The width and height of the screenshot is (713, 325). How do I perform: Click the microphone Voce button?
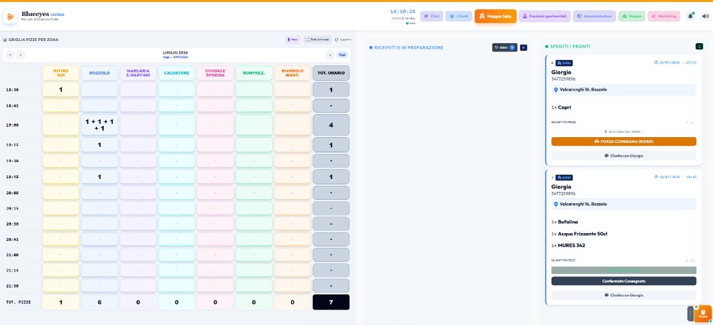click(292, 40)
